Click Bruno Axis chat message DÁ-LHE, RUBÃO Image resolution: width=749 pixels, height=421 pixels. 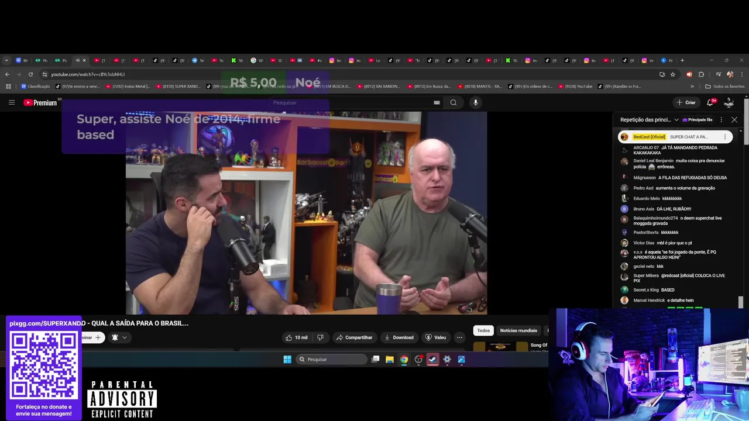pyautogui.click(x=662, y=209)
